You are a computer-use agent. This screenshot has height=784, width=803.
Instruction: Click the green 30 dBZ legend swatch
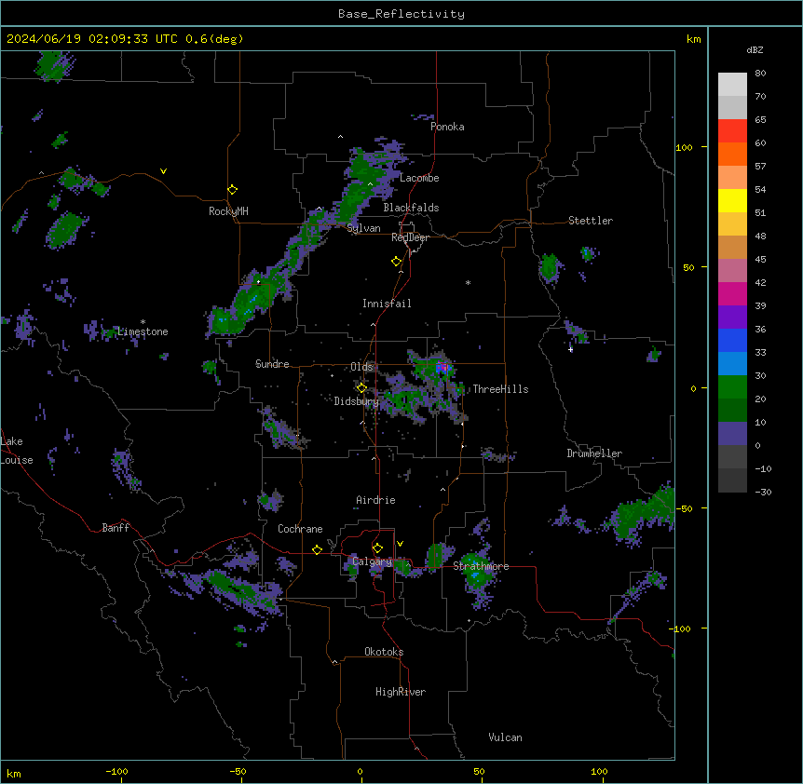[x=732, y=387]
